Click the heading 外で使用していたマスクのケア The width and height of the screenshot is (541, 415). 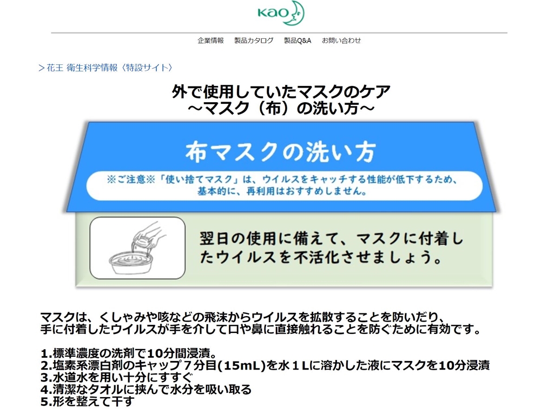coord(281,91)
